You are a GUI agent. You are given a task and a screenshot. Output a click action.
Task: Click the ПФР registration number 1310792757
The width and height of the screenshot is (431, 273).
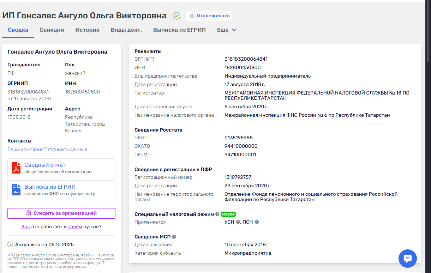tap(238, 177)
